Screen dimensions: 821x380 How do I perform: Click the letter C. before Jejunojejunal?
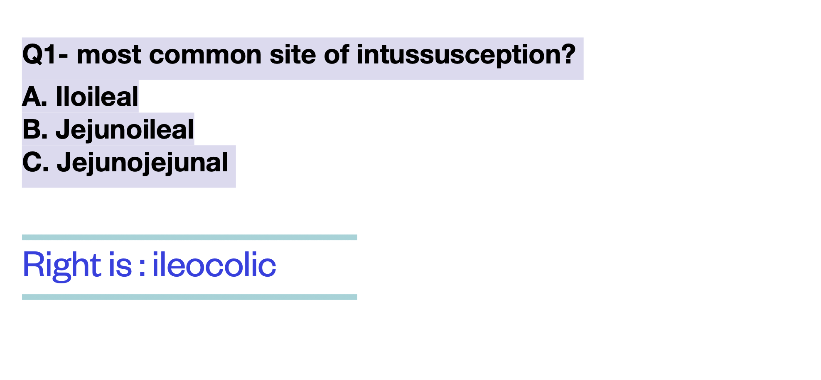pos(36,162)
